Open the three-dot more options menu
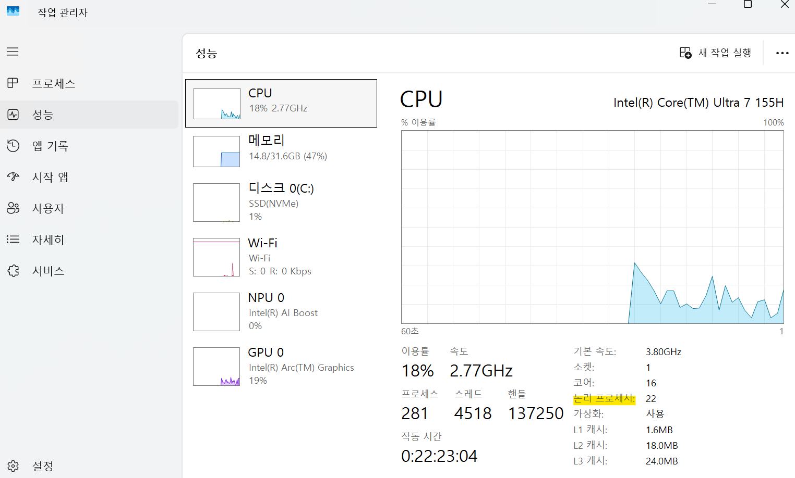Viewport: 795px width, 478px height. click(782, 53)
